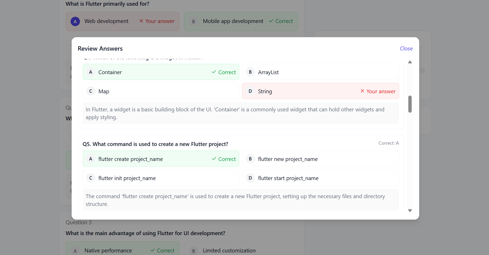Viewport: 489px width, 255px height.
Task: Click the X icon beside Your answer in background
Action: 141,21
